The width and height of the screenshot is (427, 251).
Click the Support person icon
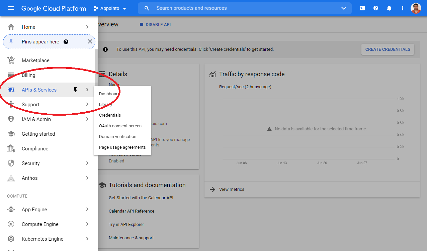click(11, 105)
